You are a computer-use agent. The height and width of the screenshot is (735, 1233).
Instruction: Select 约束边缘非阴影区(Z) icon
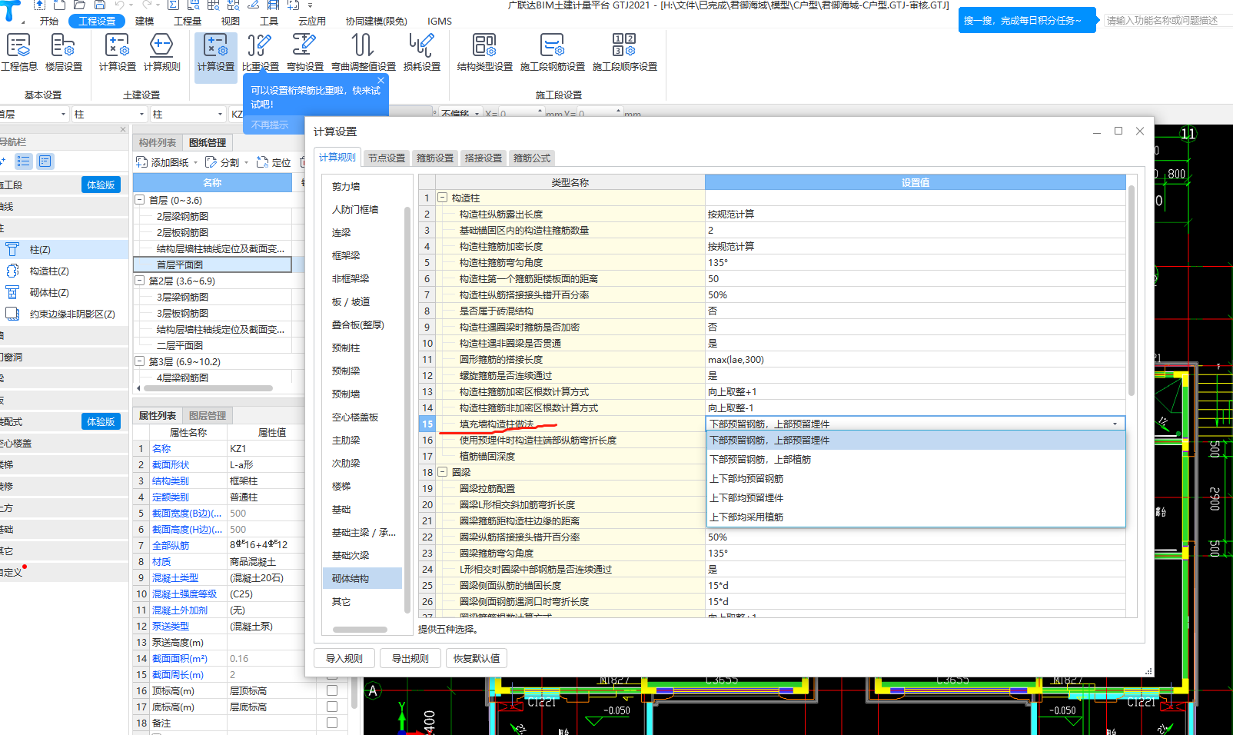point(12,314)
